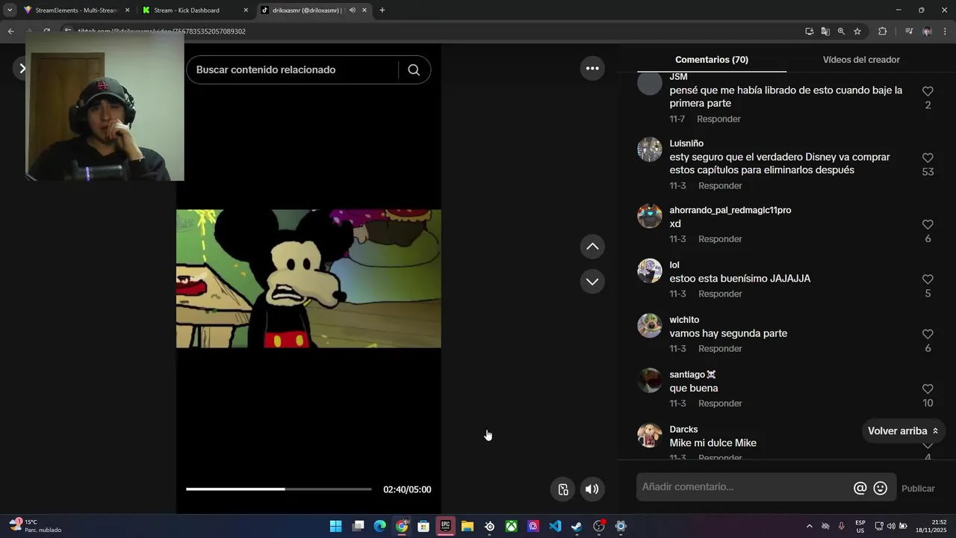Mute the video with speaker icon
The height and width of the screenshot is (538, 956).
[x=592, y=489]
